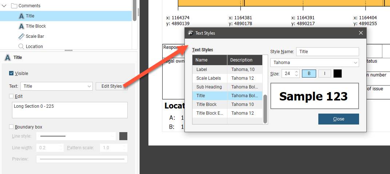Select the Scale Labels style row

point(209,78)
